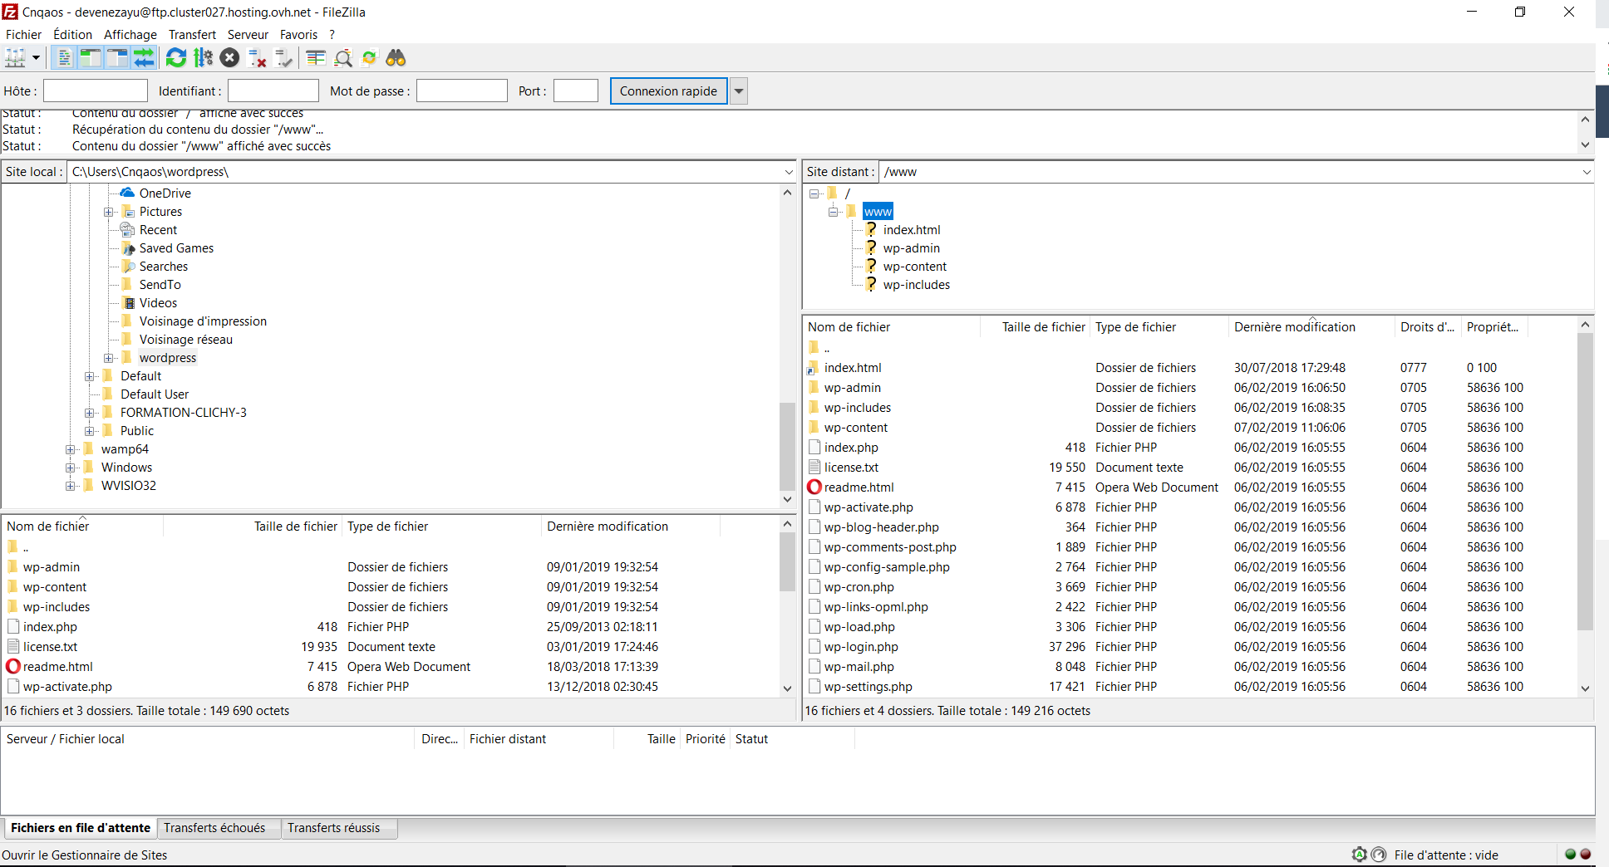The width and height of the screenshot is (1609, 867).
Task: Cancel the current operation
Action: tap(230, 58)
